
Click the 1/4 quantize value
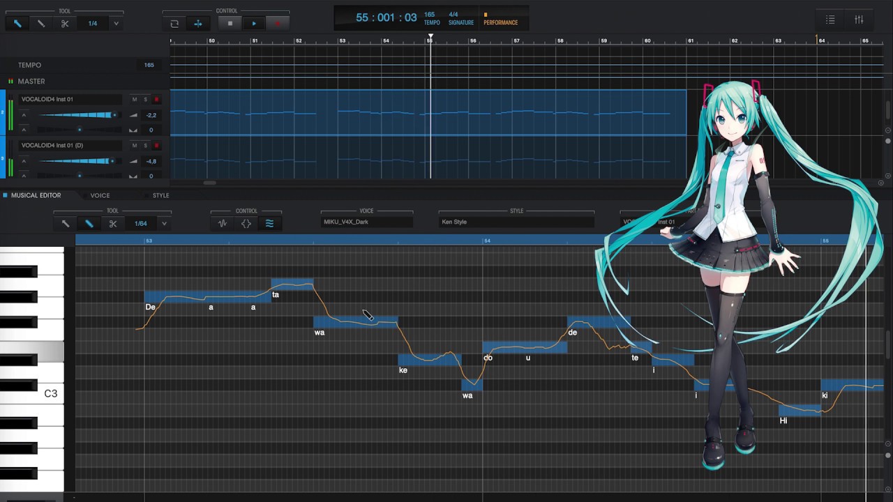coord(93,24)
